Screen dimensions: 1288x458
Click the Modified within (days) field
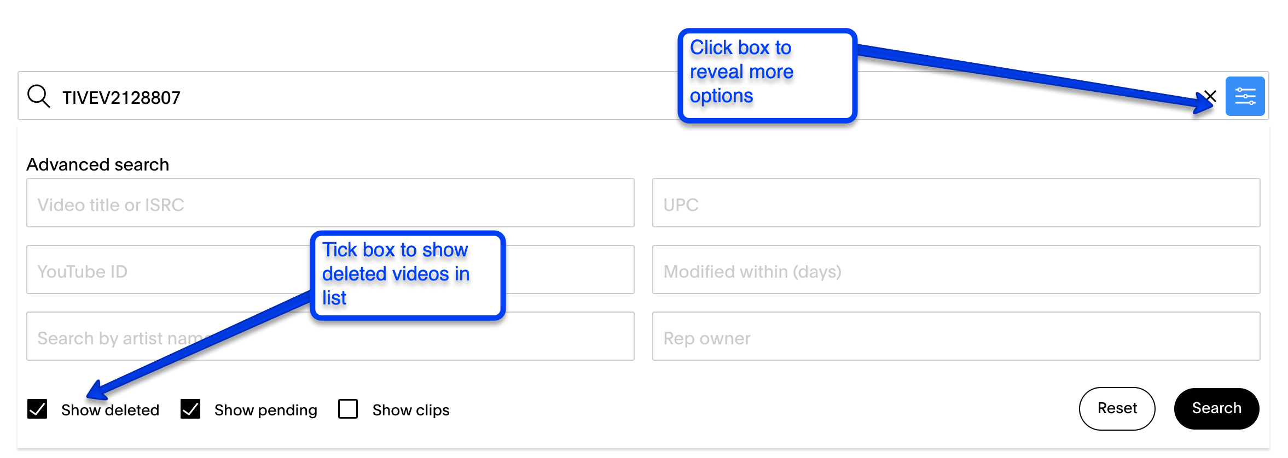click(x=956, y=269)
